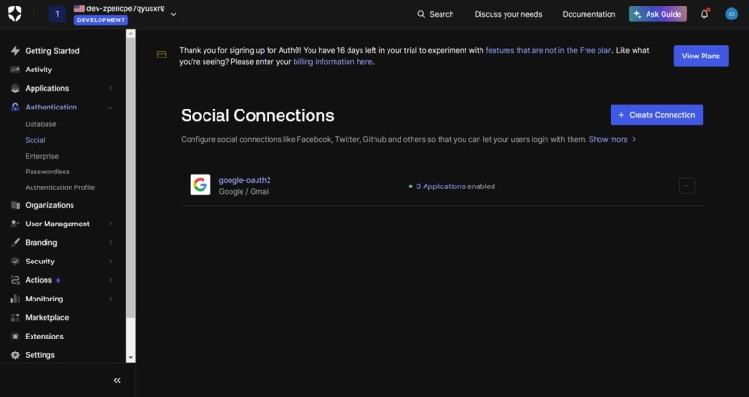Open the notifications bell
The width and height of the screenshot is (749, 397).
point(704,14)
